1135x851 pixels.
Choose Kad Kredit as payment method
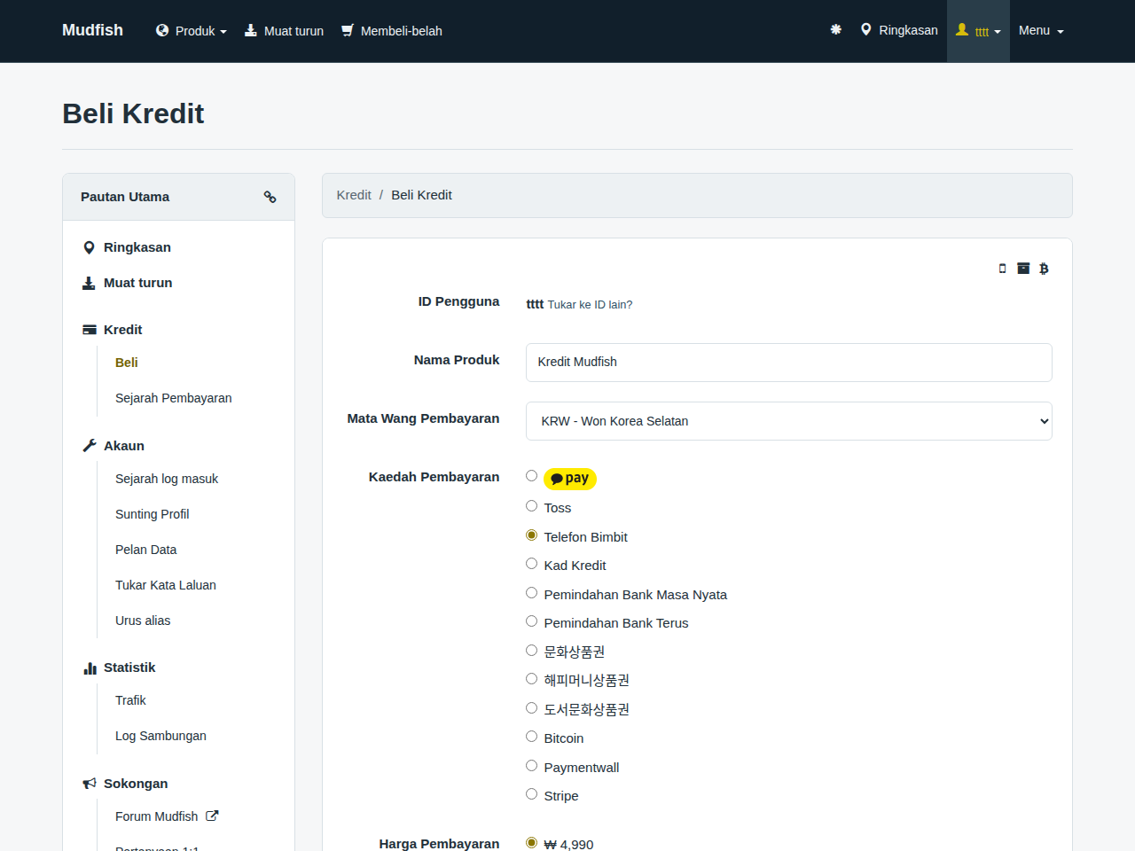click(532, 564)
